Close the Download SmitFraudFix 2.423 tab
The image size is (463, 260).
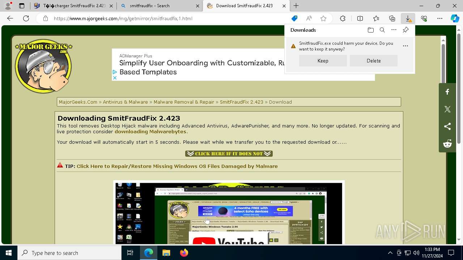click(284, 6)
